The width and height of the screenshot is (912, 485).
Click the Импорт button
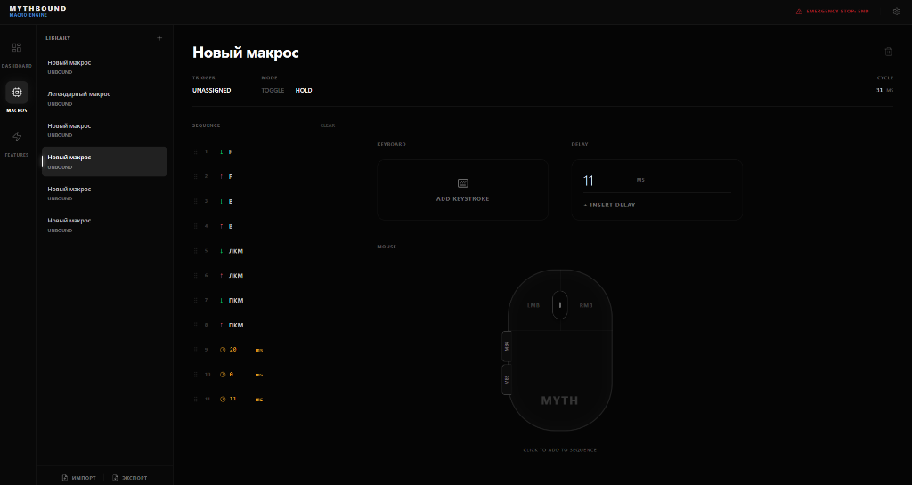coord(78,478)
